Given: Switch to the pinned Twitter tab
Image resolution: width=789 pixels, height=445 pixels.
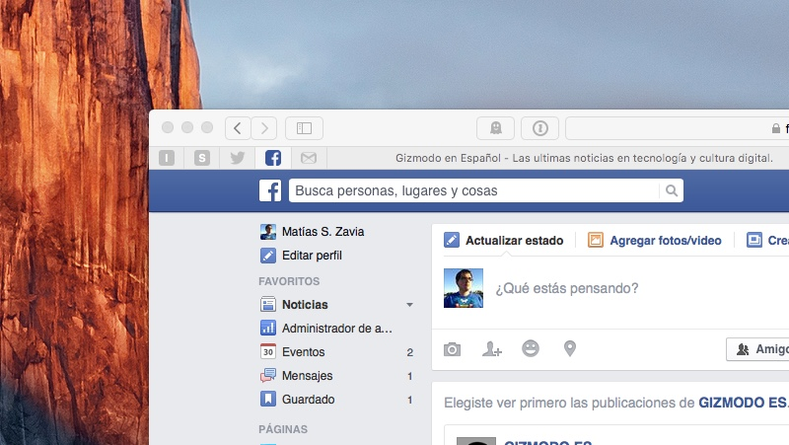Looking at the screenshot, I should [x=238, y=158].
